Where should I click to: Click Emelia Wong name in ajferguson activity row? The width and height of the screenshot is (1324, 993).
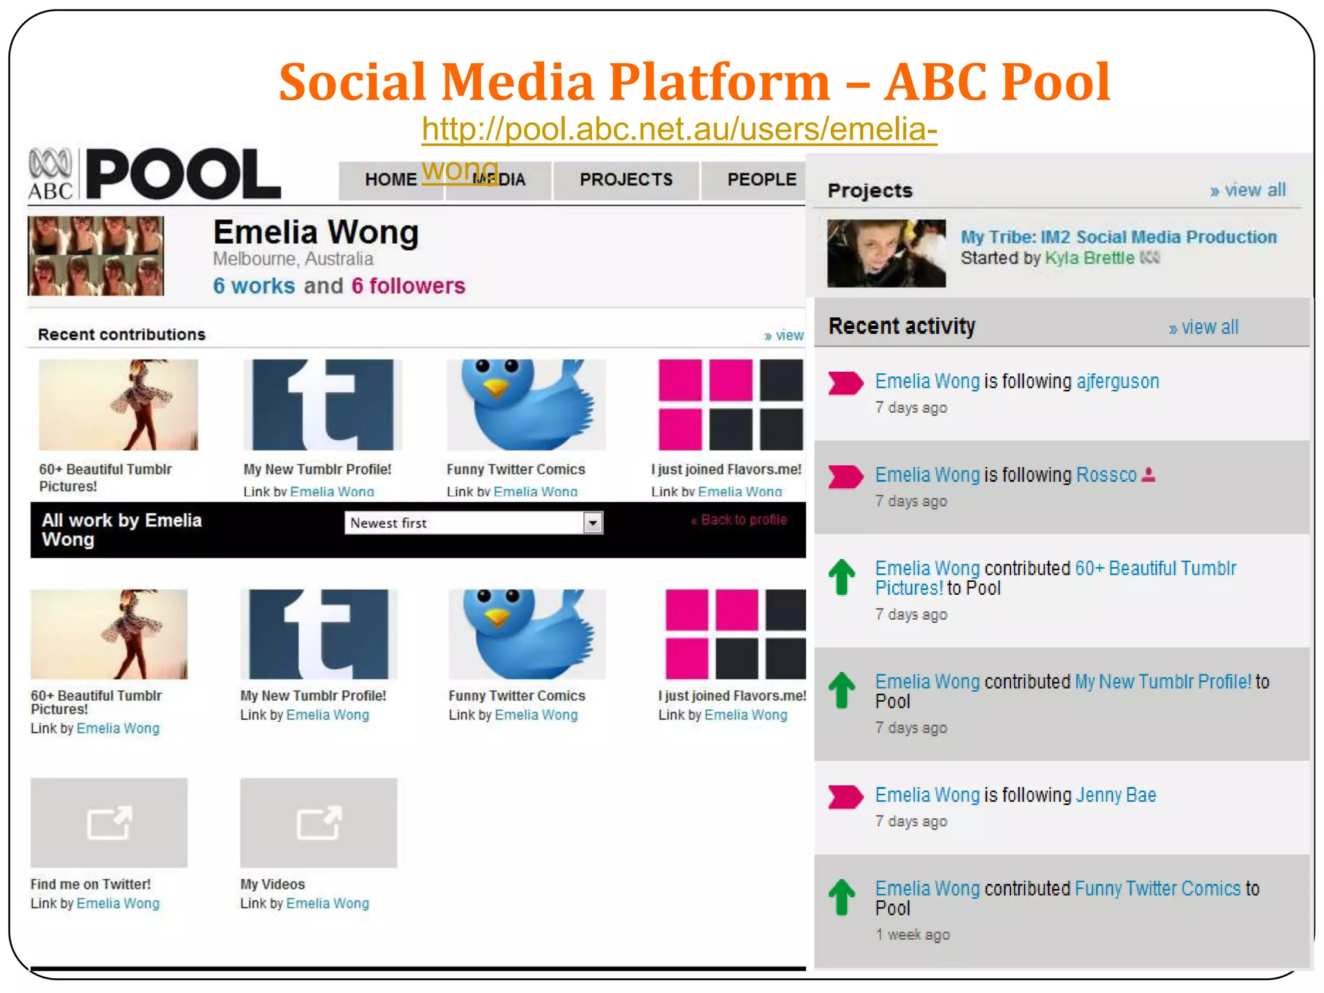[x=928, y=381]
